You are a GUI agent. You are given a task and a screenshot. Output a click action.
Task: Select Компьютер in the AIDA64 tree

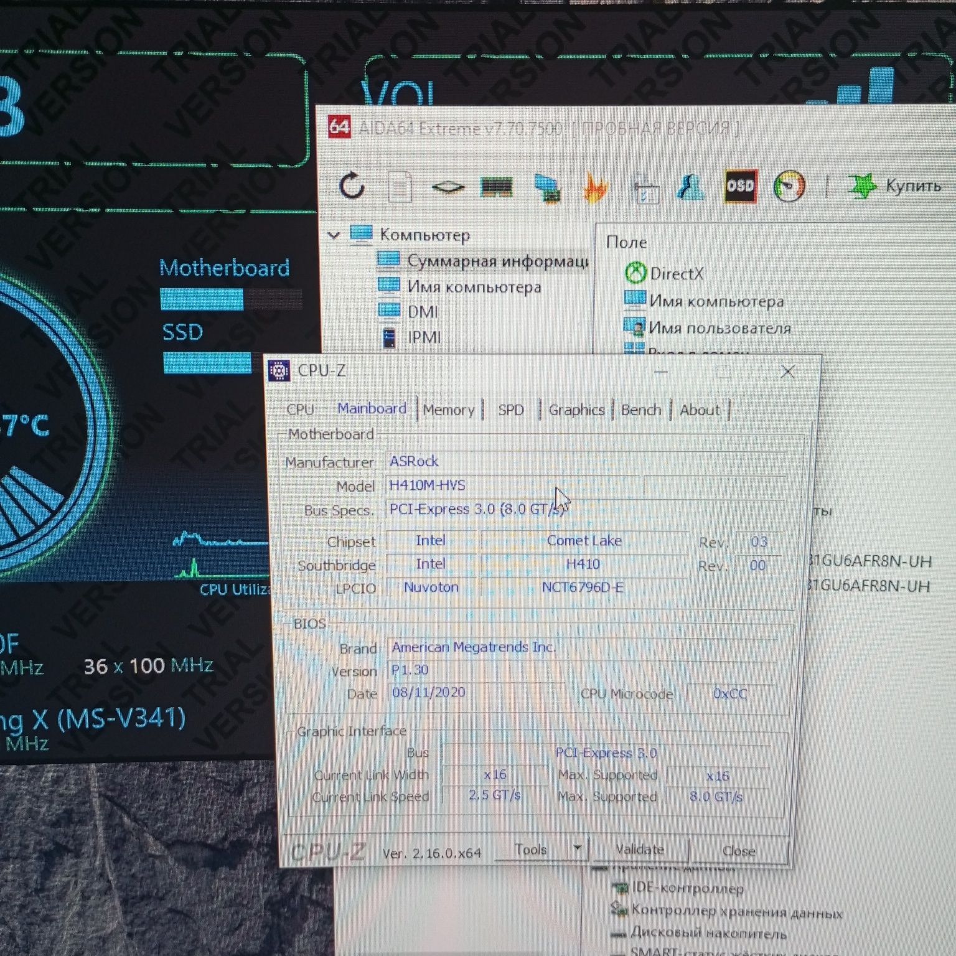[424, 235]
